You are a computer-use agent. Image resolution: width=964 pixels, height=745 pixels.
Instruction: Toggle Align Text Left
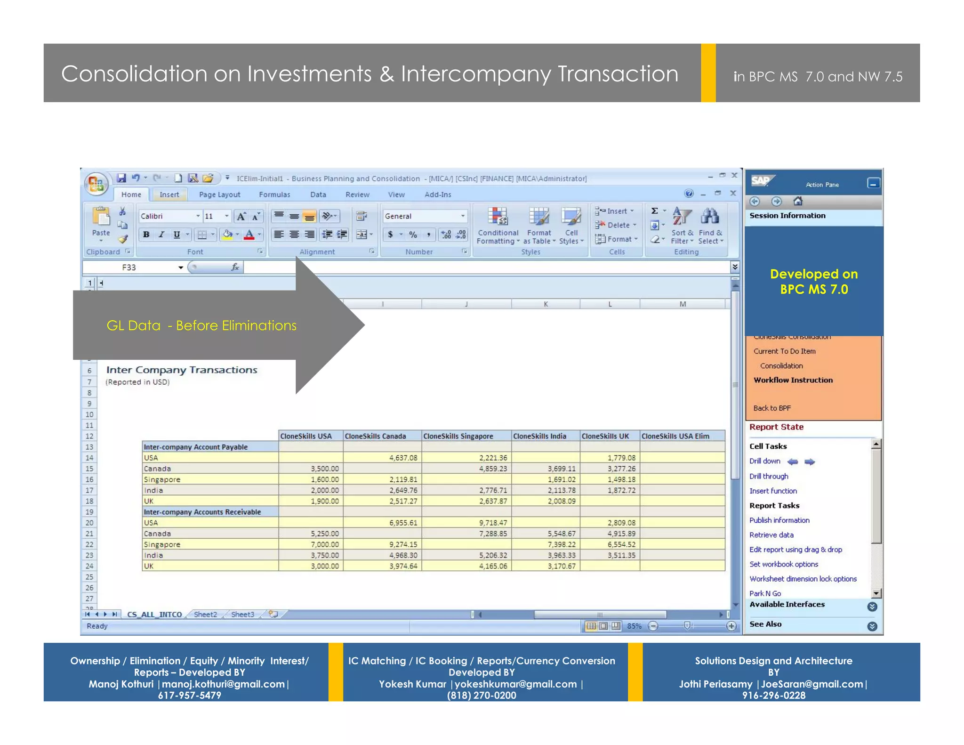point(279,235)
